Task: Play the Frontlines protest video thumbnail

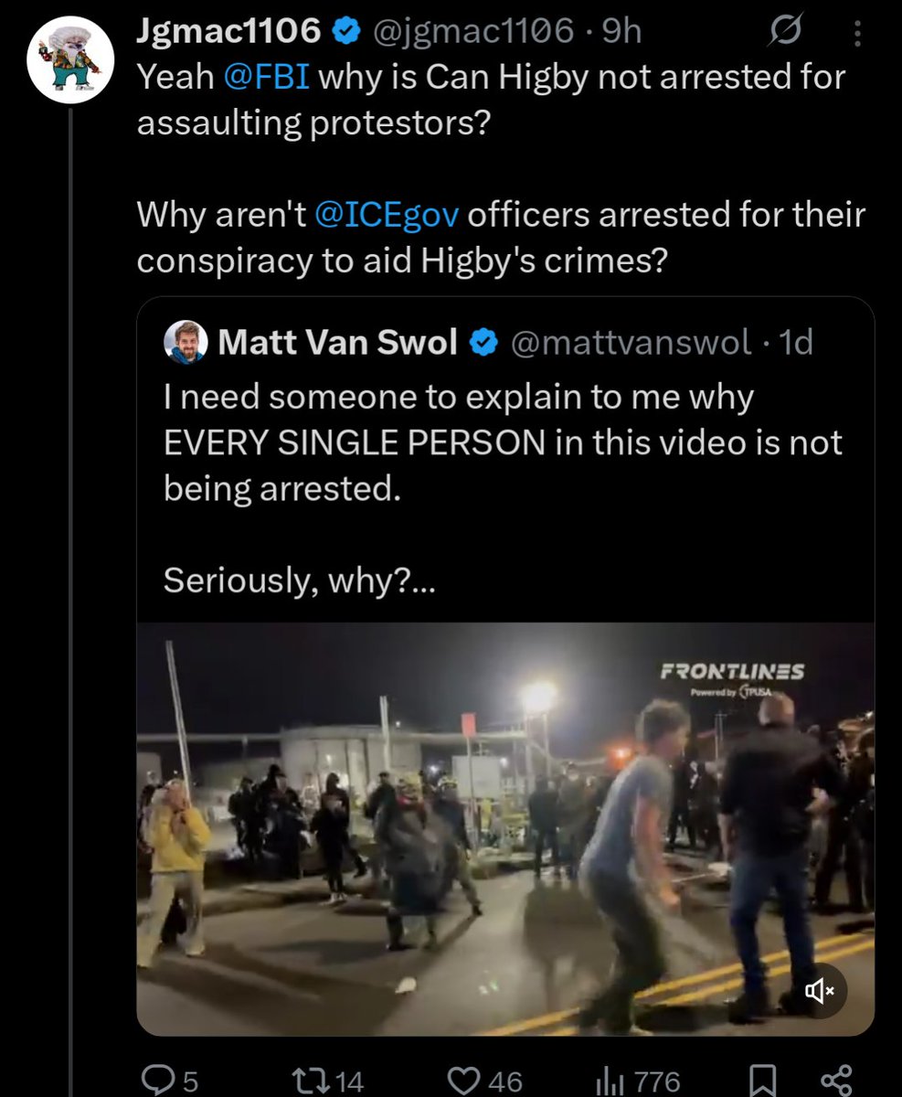Action: [505, 829]
